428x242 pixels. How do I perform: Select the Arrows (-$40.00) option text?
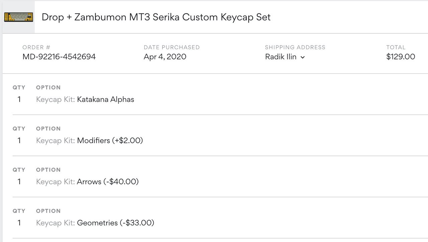tap(108, 182)
